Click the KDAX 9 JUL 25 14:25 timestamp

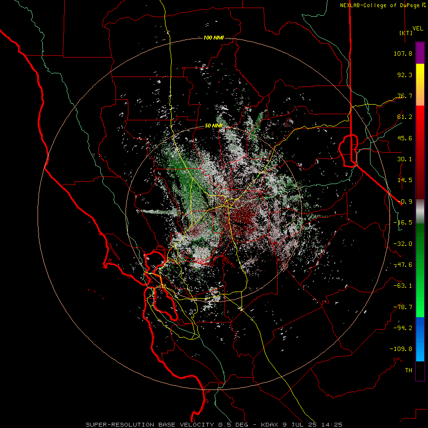pyautogui.click(x=302, y=425)
